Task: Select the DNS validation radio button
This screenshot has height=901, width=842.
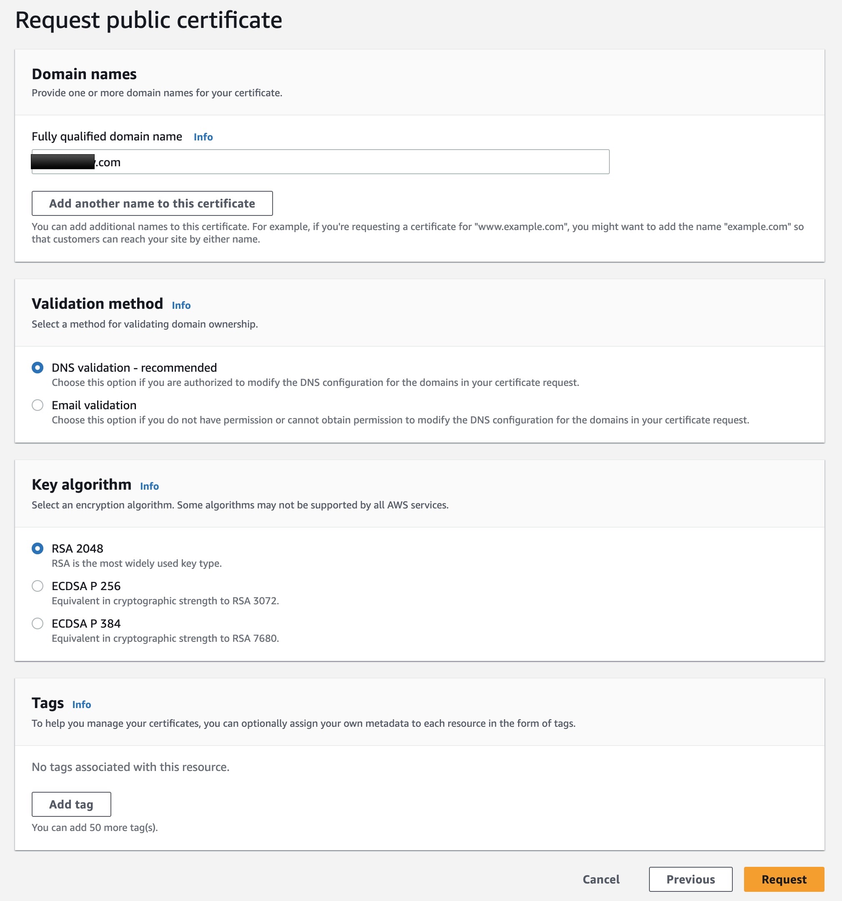Action: pos(38,368)
